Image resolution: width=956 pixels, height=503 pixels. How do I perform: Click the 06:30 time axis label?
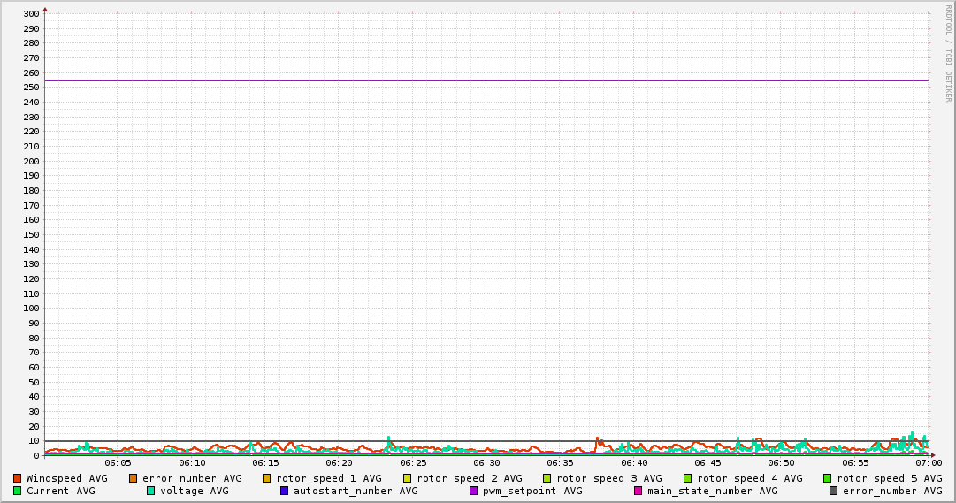coord(486,463)
